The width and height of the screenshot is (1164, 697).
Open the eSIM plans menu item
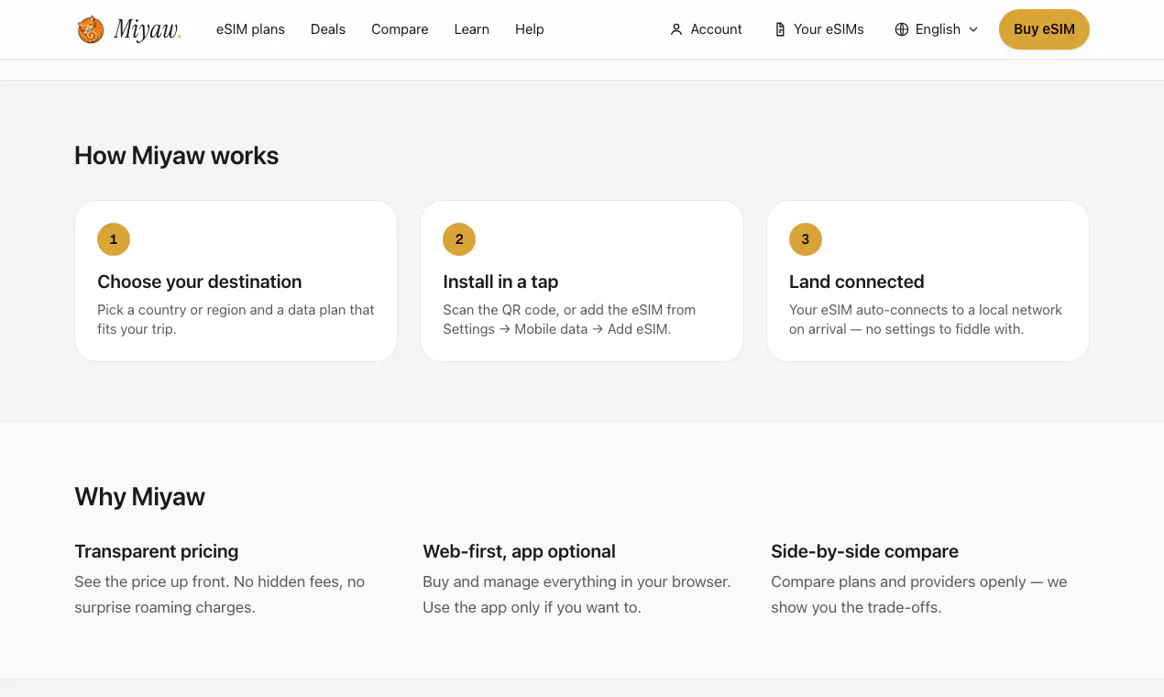click(250, 29)
